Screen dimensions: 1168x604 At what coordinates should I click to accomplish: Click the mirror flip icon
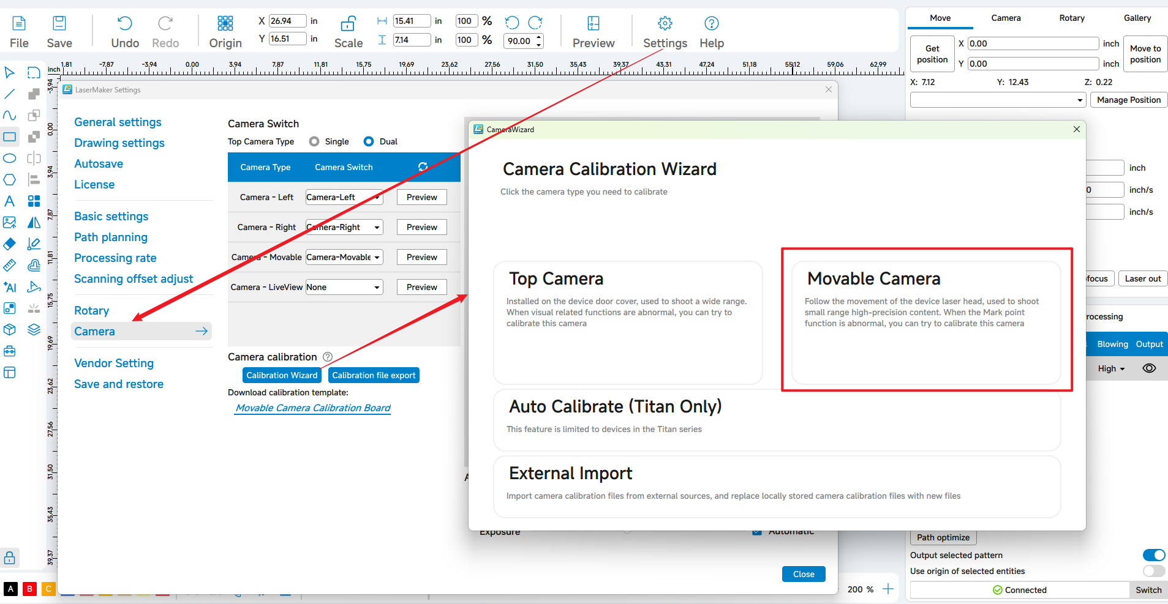click(x=34, y=223)
